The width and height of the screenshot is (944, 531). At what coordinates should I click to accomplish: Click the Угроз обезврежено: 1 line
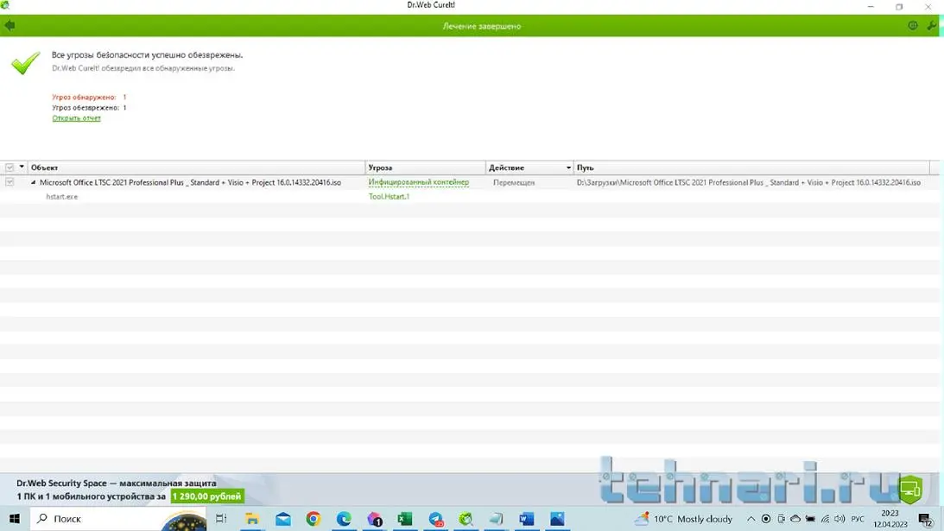(x=89, y=108)
